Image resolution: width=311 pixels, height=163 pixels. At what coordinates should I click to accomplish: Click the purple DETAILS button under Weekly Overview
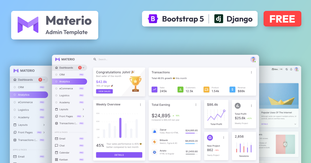(119, 155)
